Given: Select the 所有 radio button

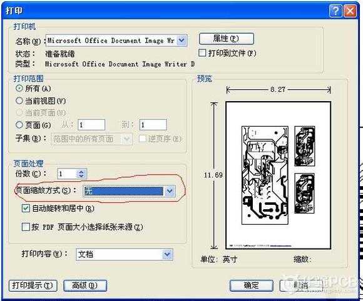Looking at the screenshot, I should point(19,88).
